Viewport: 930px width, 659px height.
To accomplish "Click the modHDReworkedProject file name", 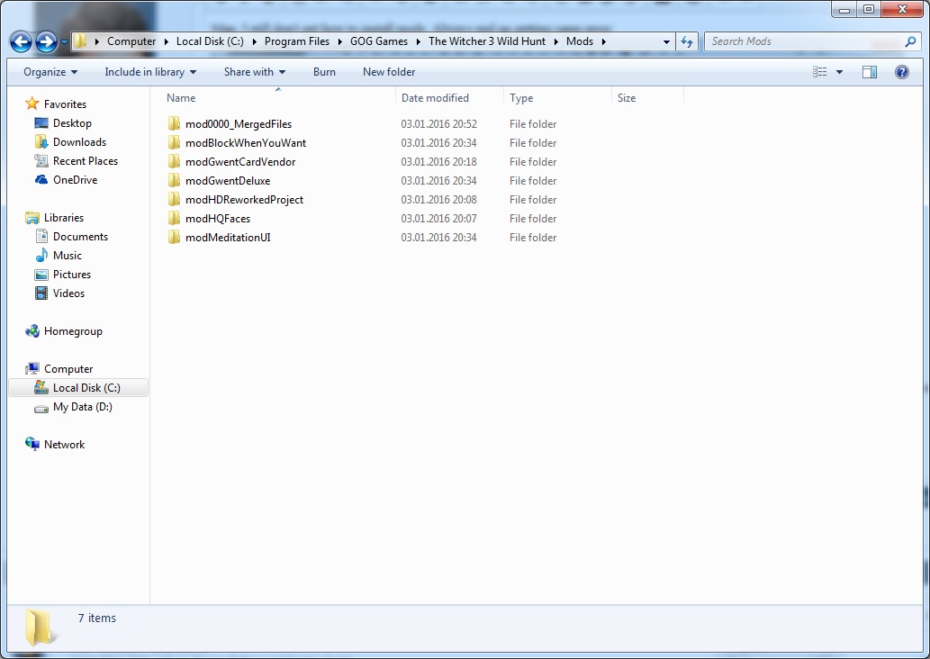I will (244, 200).
